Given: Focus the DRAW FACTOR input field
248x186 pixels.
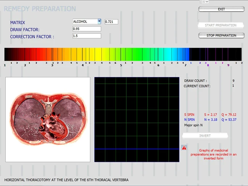Looking at the screenshot, I should pyautogui.click(x=87, y=29).
